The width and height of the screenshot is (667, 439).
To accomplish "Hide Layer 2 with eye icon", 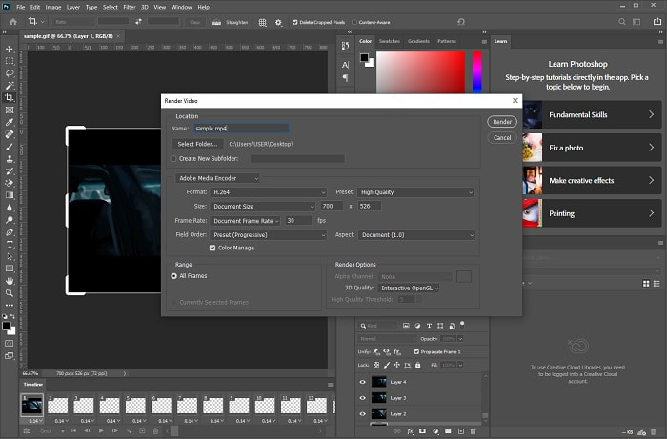I will [x=362, y=414].
